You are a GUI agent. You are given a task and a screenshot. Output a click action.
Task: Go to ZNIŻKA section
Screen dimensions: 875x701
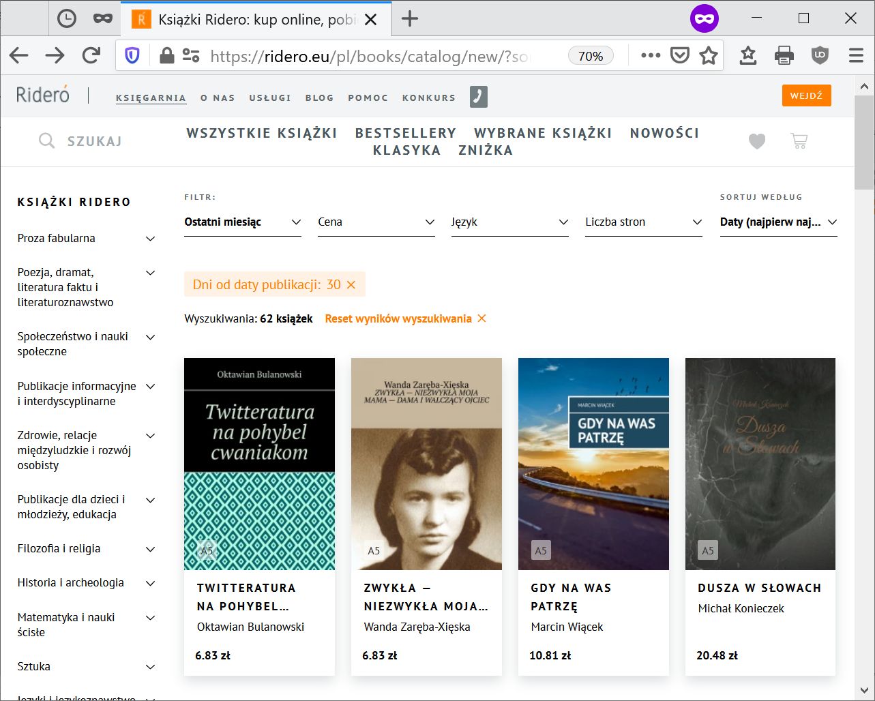click(x=486, y=150)
